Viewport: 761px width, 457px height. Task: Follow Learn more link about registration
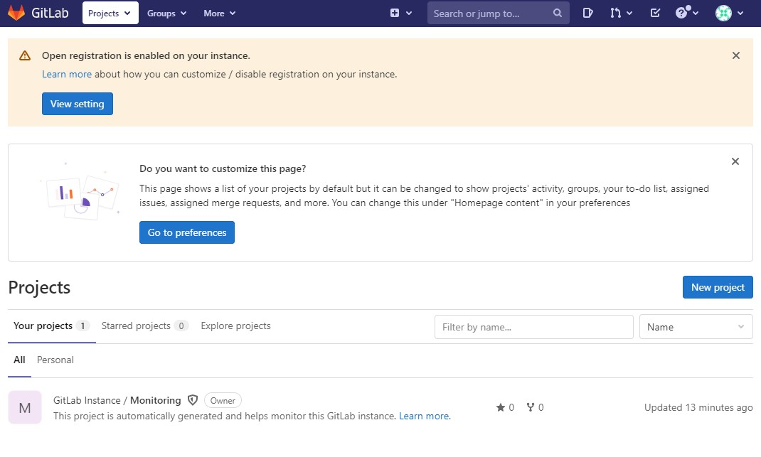(66, 74)
